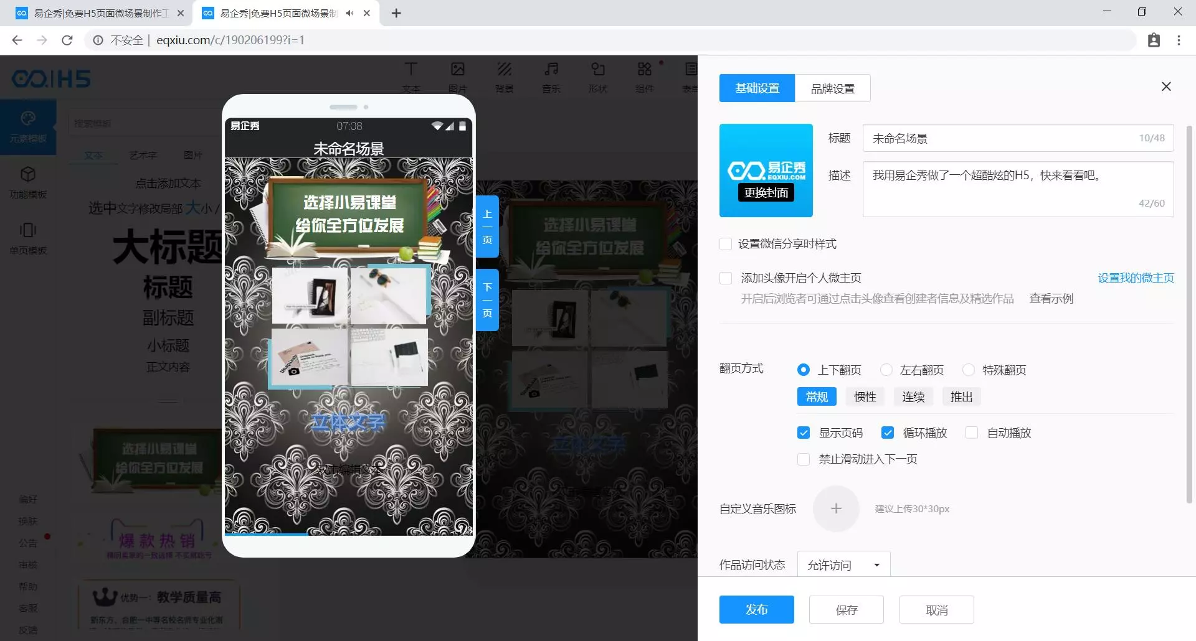Click the 取消 cancel button
Image resolution: width=1196 pixels, height=641 pixels.
[936, 610]
